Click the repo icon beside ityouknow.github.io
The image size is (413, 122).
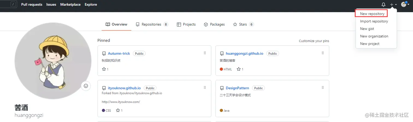104,88
